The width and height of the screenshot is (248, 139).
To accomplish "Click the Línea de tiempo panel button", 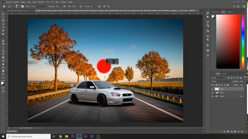I will pyautogui.click(x=12, y=131).
